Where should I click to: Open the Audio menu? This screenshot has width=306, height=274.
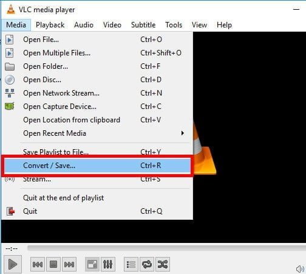[84, 25]
